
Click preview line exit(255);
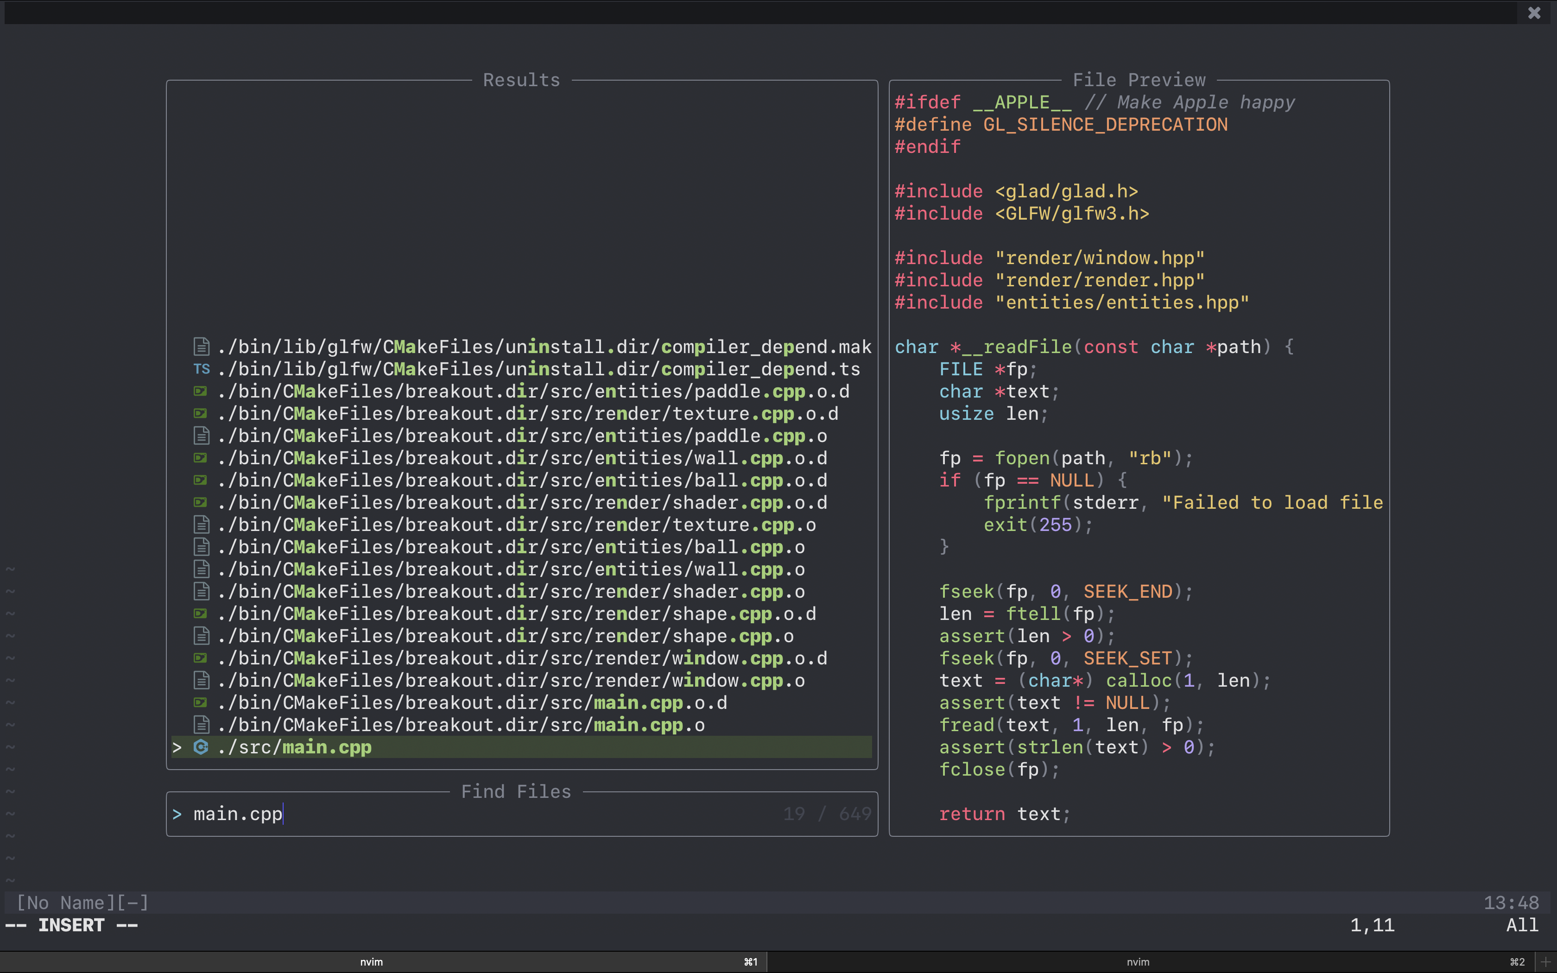click(1038, 525)
